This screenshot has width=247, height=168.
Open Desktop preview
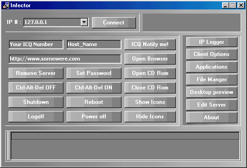click(212, 92)
